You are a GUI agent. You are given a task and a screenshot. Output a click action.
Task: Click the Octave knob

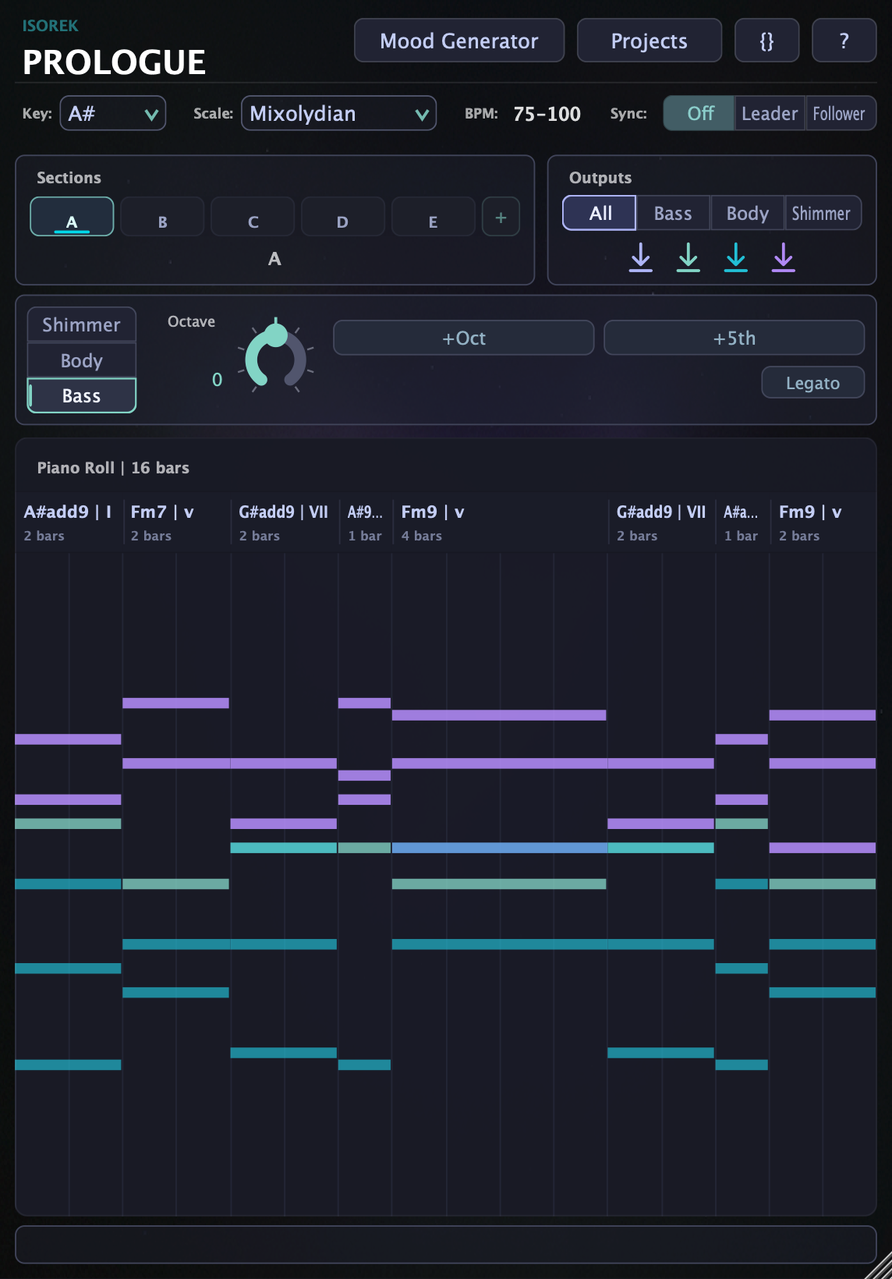[275, 356]
